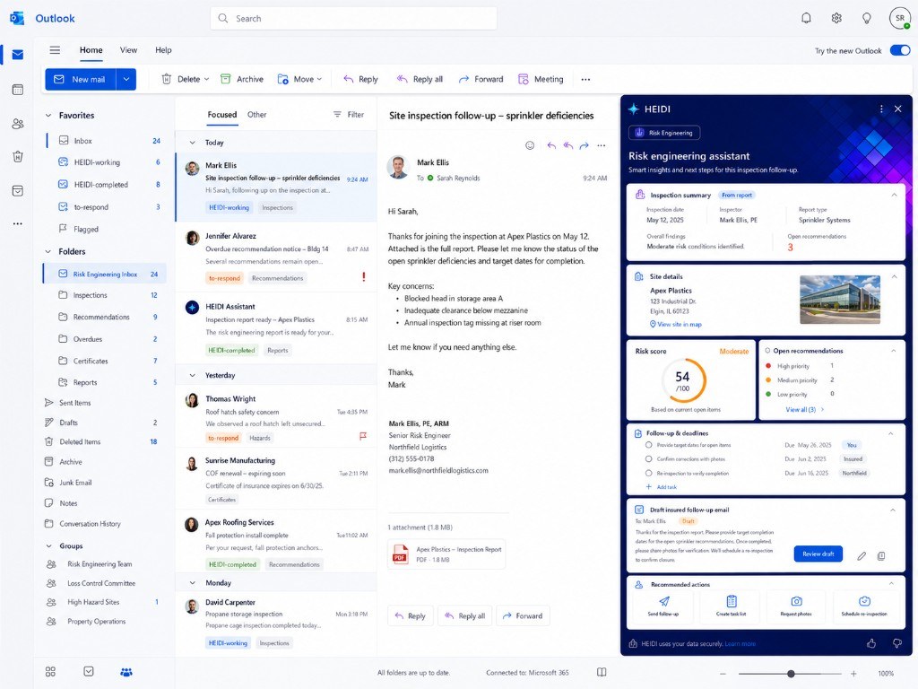
Task: Toggle the Try the new Outlook switch
Action: 900,50
